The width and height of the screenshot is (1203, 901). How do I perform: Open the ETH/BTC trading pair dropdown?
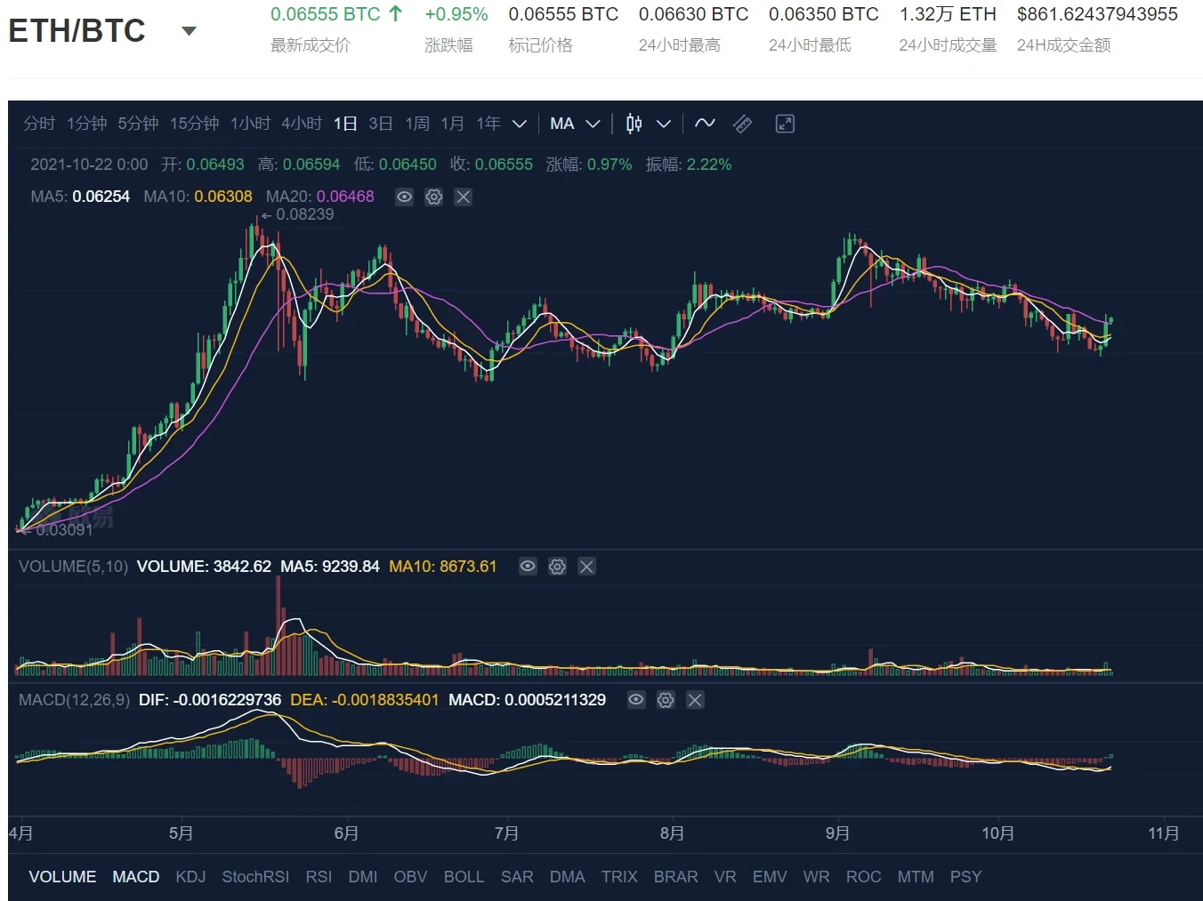click(x=189, y=31)
